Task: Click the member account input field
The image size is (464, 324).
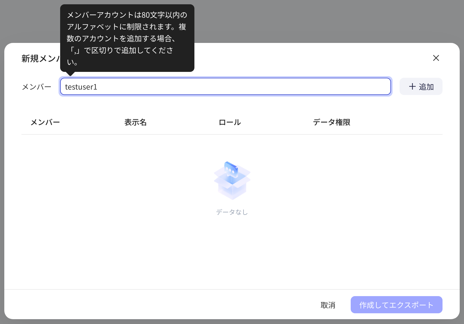Action: coord(226,86)
